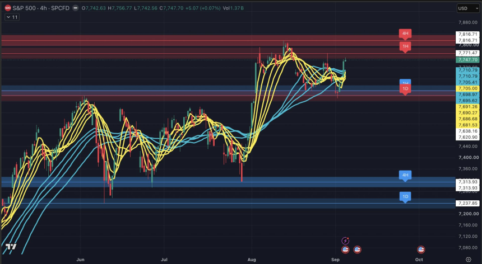Click the red 1H resistance zone label
This screenshot has width=482, height=264.
[x=405, y=46]
